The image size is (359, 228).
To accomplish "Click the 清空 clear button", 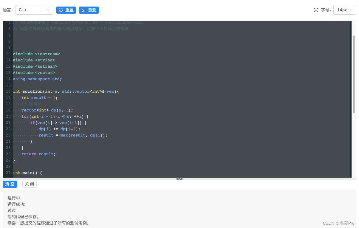I will 10,184.
